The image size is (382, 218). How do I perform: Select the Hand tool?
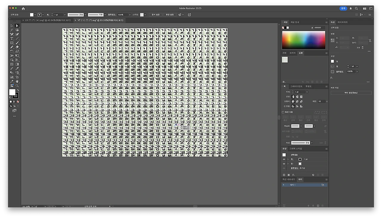click(x=17, y=81)
